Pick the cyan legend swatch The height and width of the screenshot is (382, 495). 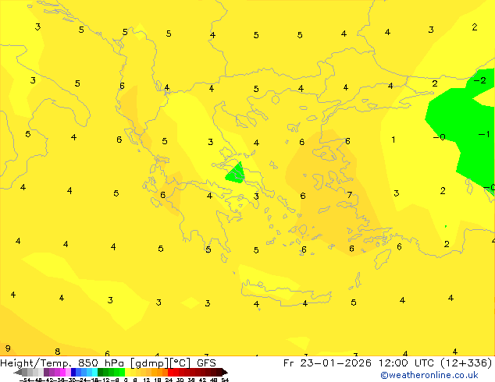pyautogui.click(x=94, y=373)
